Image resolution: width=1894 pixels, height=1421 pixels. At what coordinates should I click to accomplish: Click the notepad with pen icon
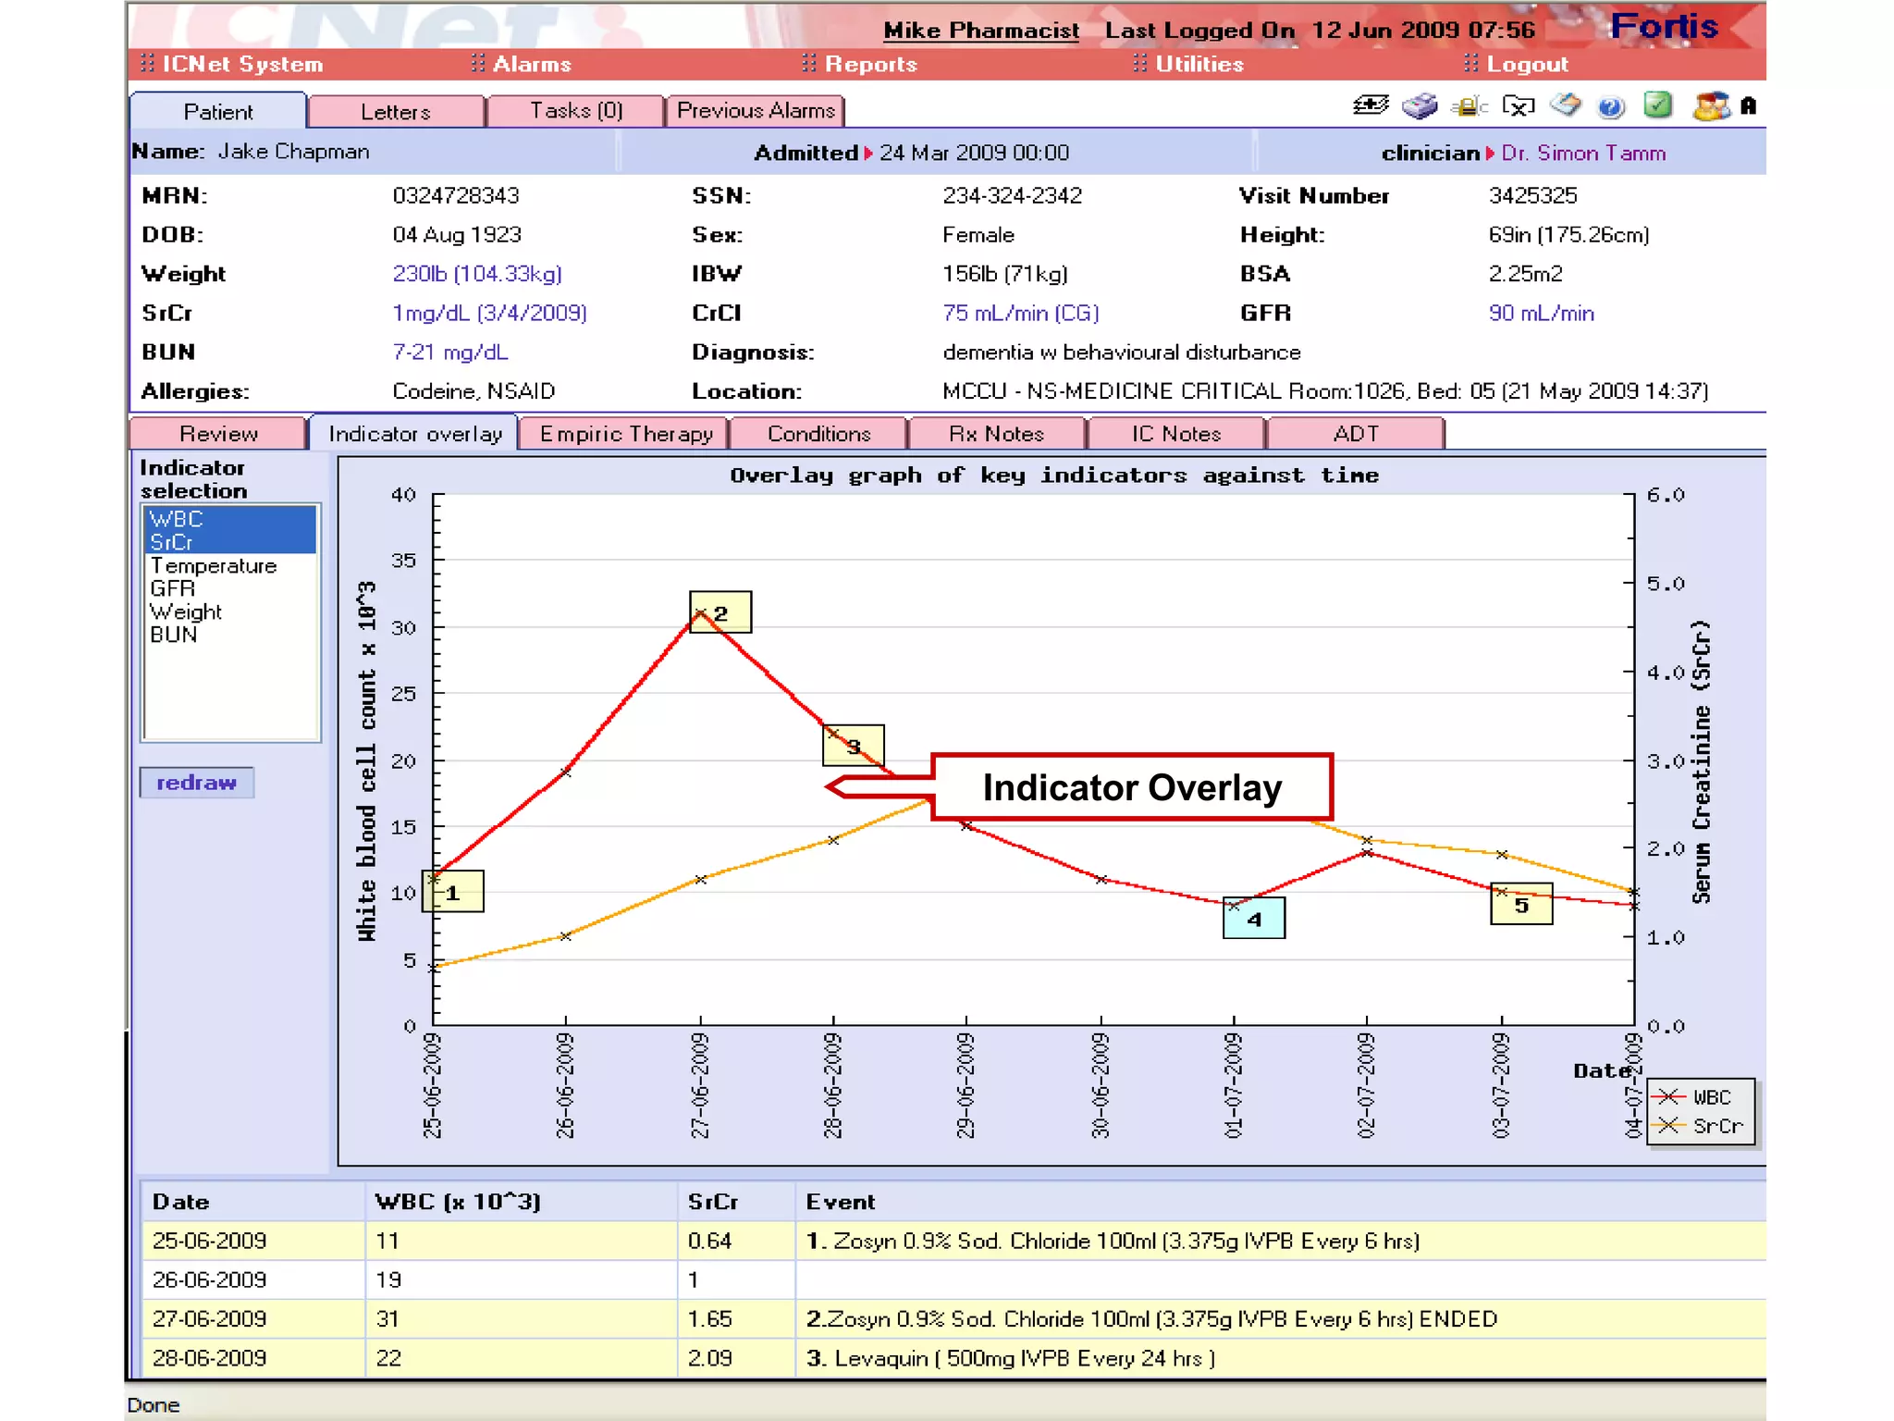1565,105
